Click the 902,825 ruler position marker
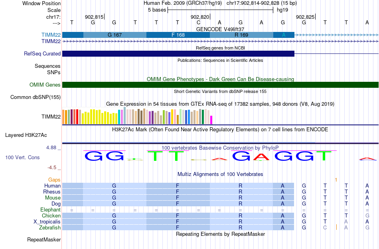Screen dimensions: 379x249 (305, 17)
